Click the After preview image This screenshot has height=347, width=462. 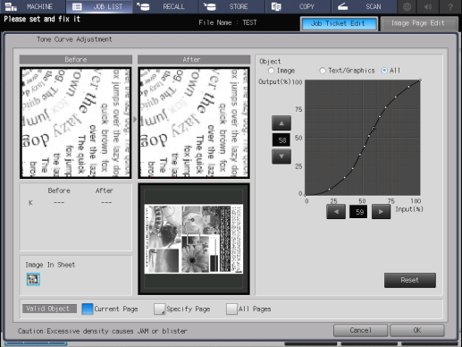coord(194,123)
